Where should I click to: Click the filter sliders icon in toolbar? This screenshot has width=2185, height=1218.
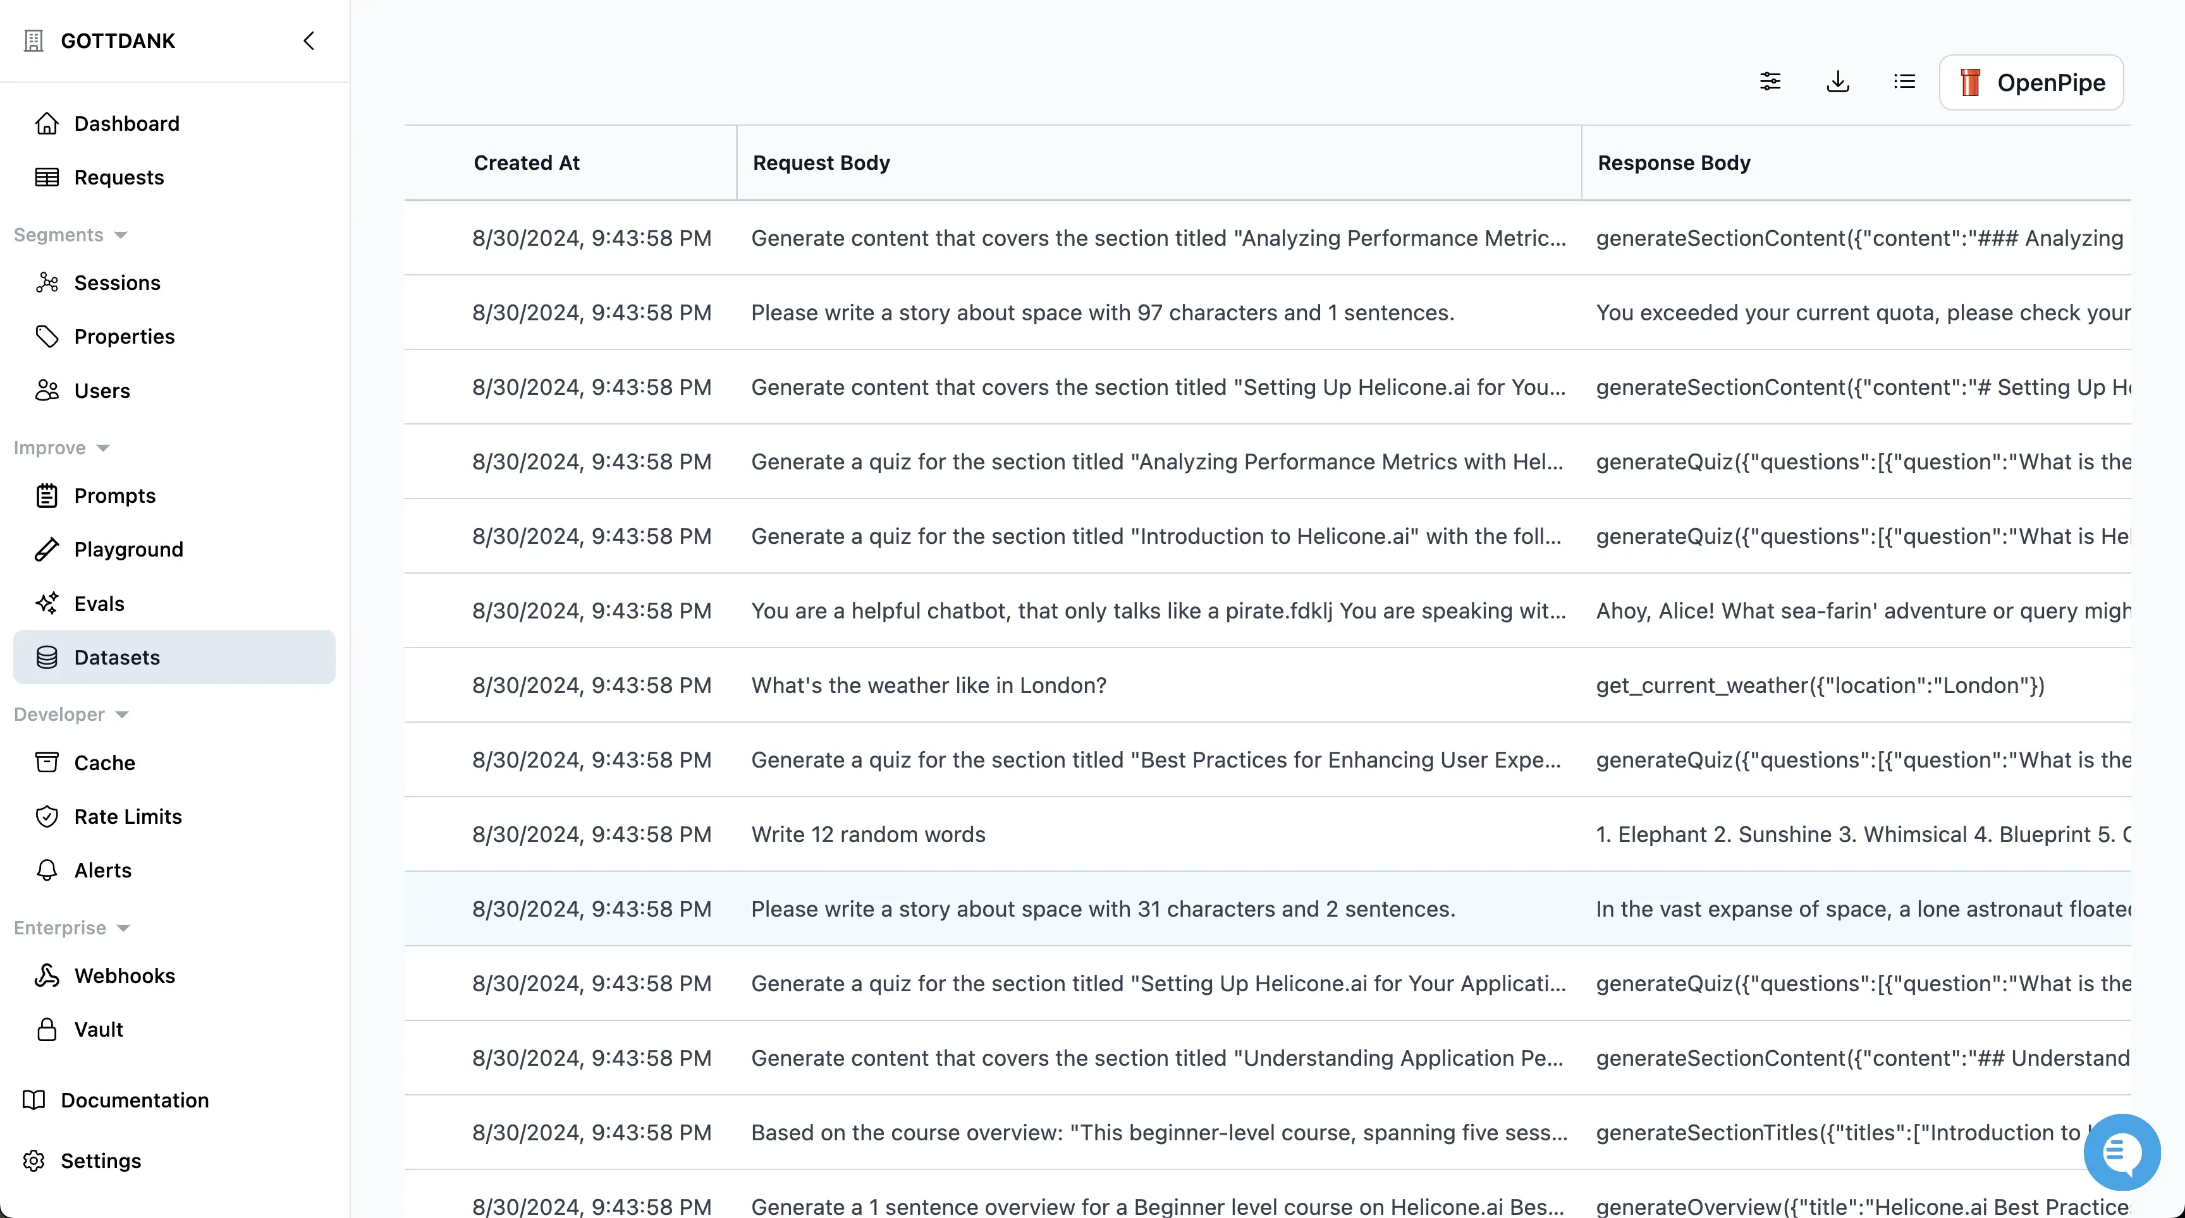click(1770, 81)
